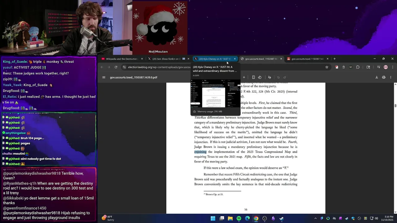
Task: Click the highlighted word "enjoining" in PDF
Action: pyautogui.click(x=200, y=152)
